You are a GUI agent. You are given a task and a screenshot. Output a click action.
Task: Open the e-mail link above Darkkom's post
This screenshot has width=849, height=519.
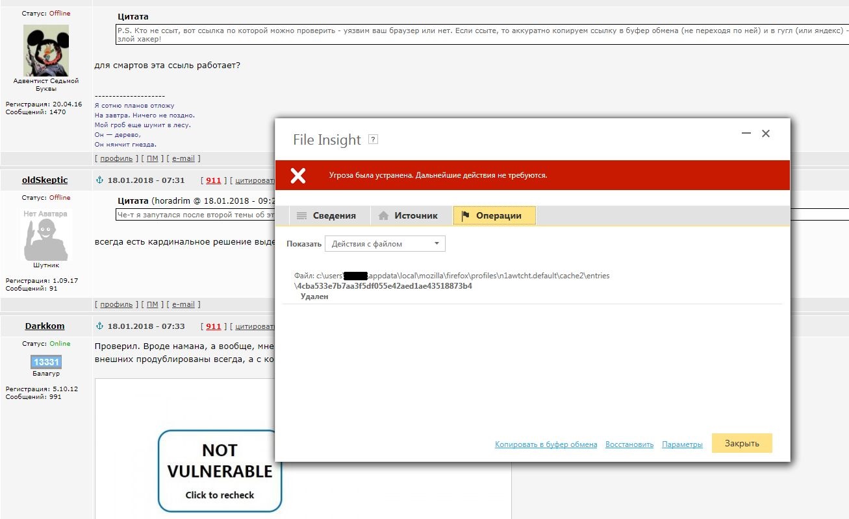point(183,304)
